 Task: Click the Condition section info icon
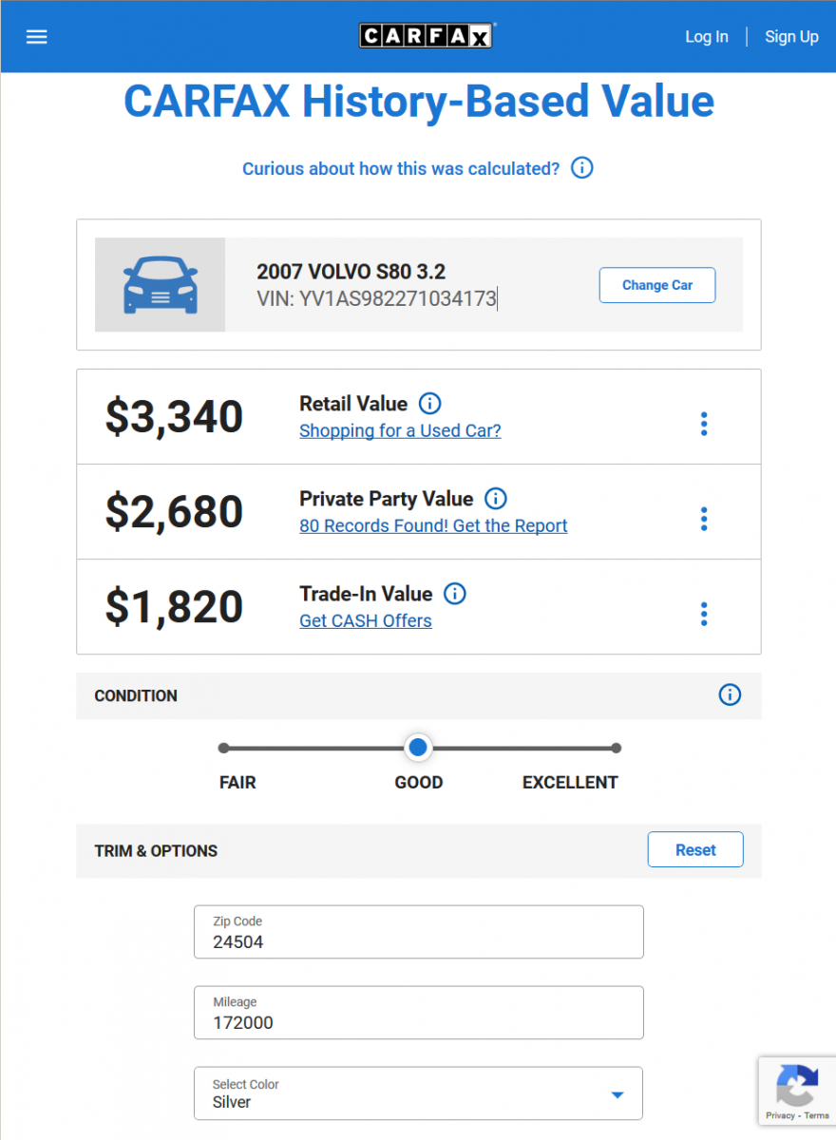point(729,694)
